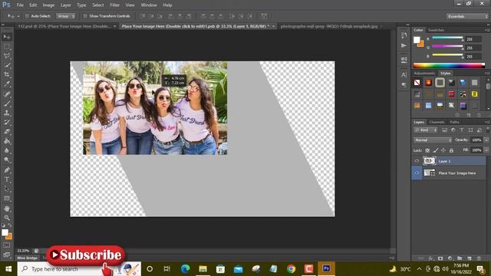Select the Dodge tool

click(x=7, y=160)
